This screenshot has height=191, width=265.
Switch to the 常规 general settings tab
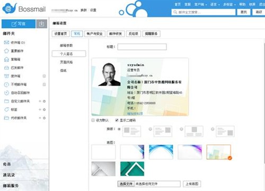pos(77,33)
